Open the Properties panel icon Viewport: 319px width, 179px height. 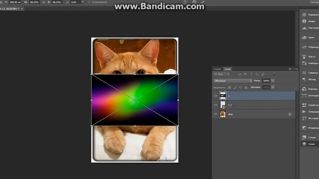coord(304,105)
